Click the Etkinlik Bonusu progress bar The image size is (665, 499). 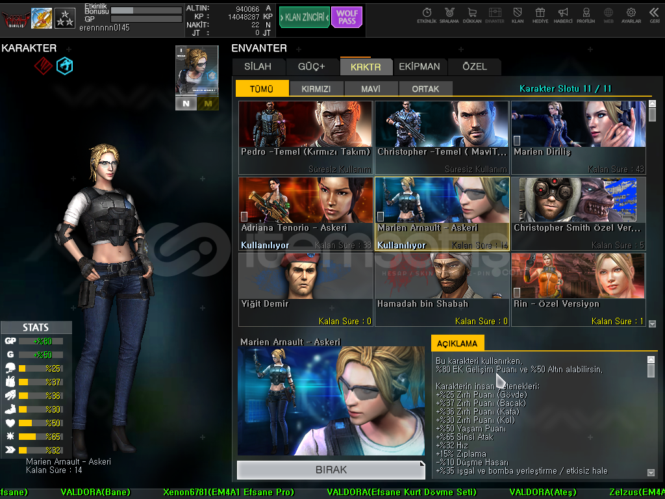[x=146, y=10]
